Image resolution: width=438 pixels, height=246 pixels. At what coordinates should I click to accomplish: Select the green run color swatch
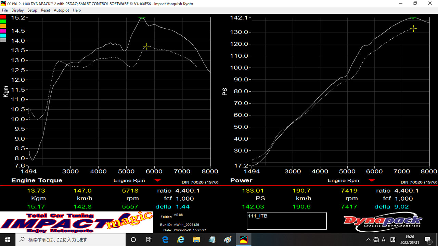pos(3,21)
